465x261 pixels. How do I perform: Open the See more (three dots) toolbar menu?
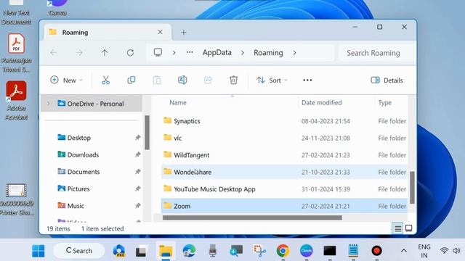(307, 80)
